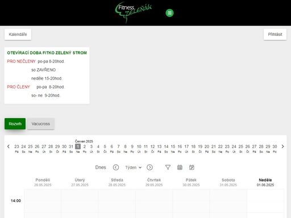Click the Pondělí 14:00 calendar slot
Screen dimensions: 291x218
[43, 200]
